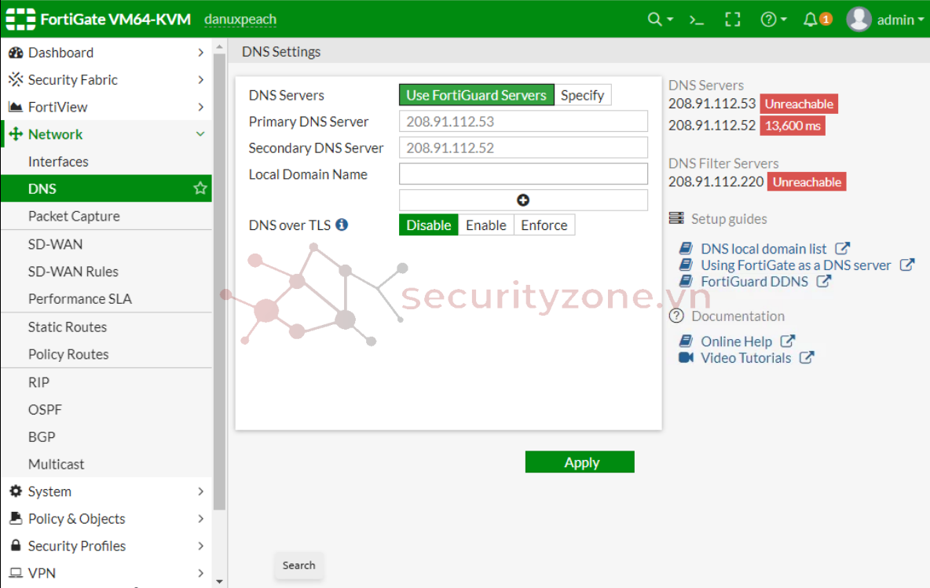The image size is (930, 588).
Task: Click the Search button
Action: point(299,565)
